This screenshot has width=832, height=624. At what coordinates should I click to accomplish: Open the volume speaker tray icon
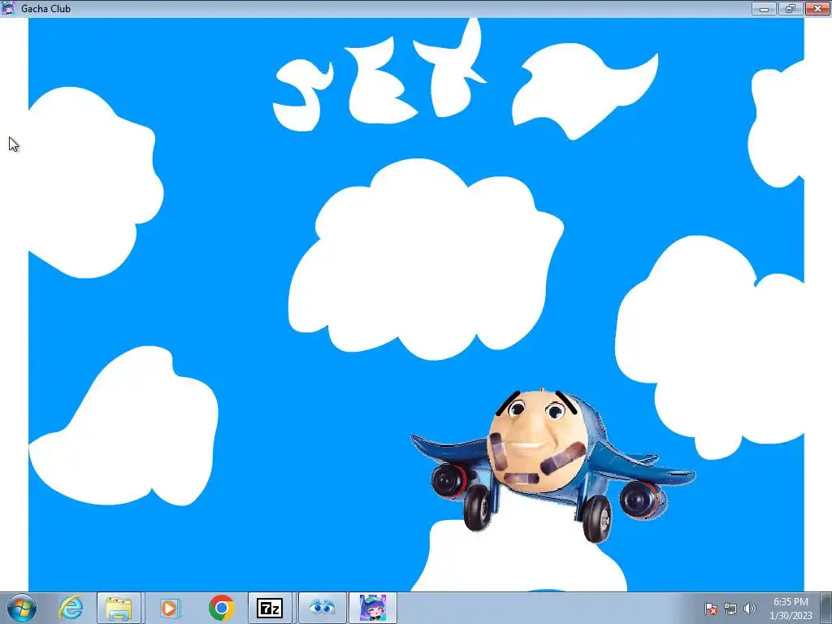(749, 609)
